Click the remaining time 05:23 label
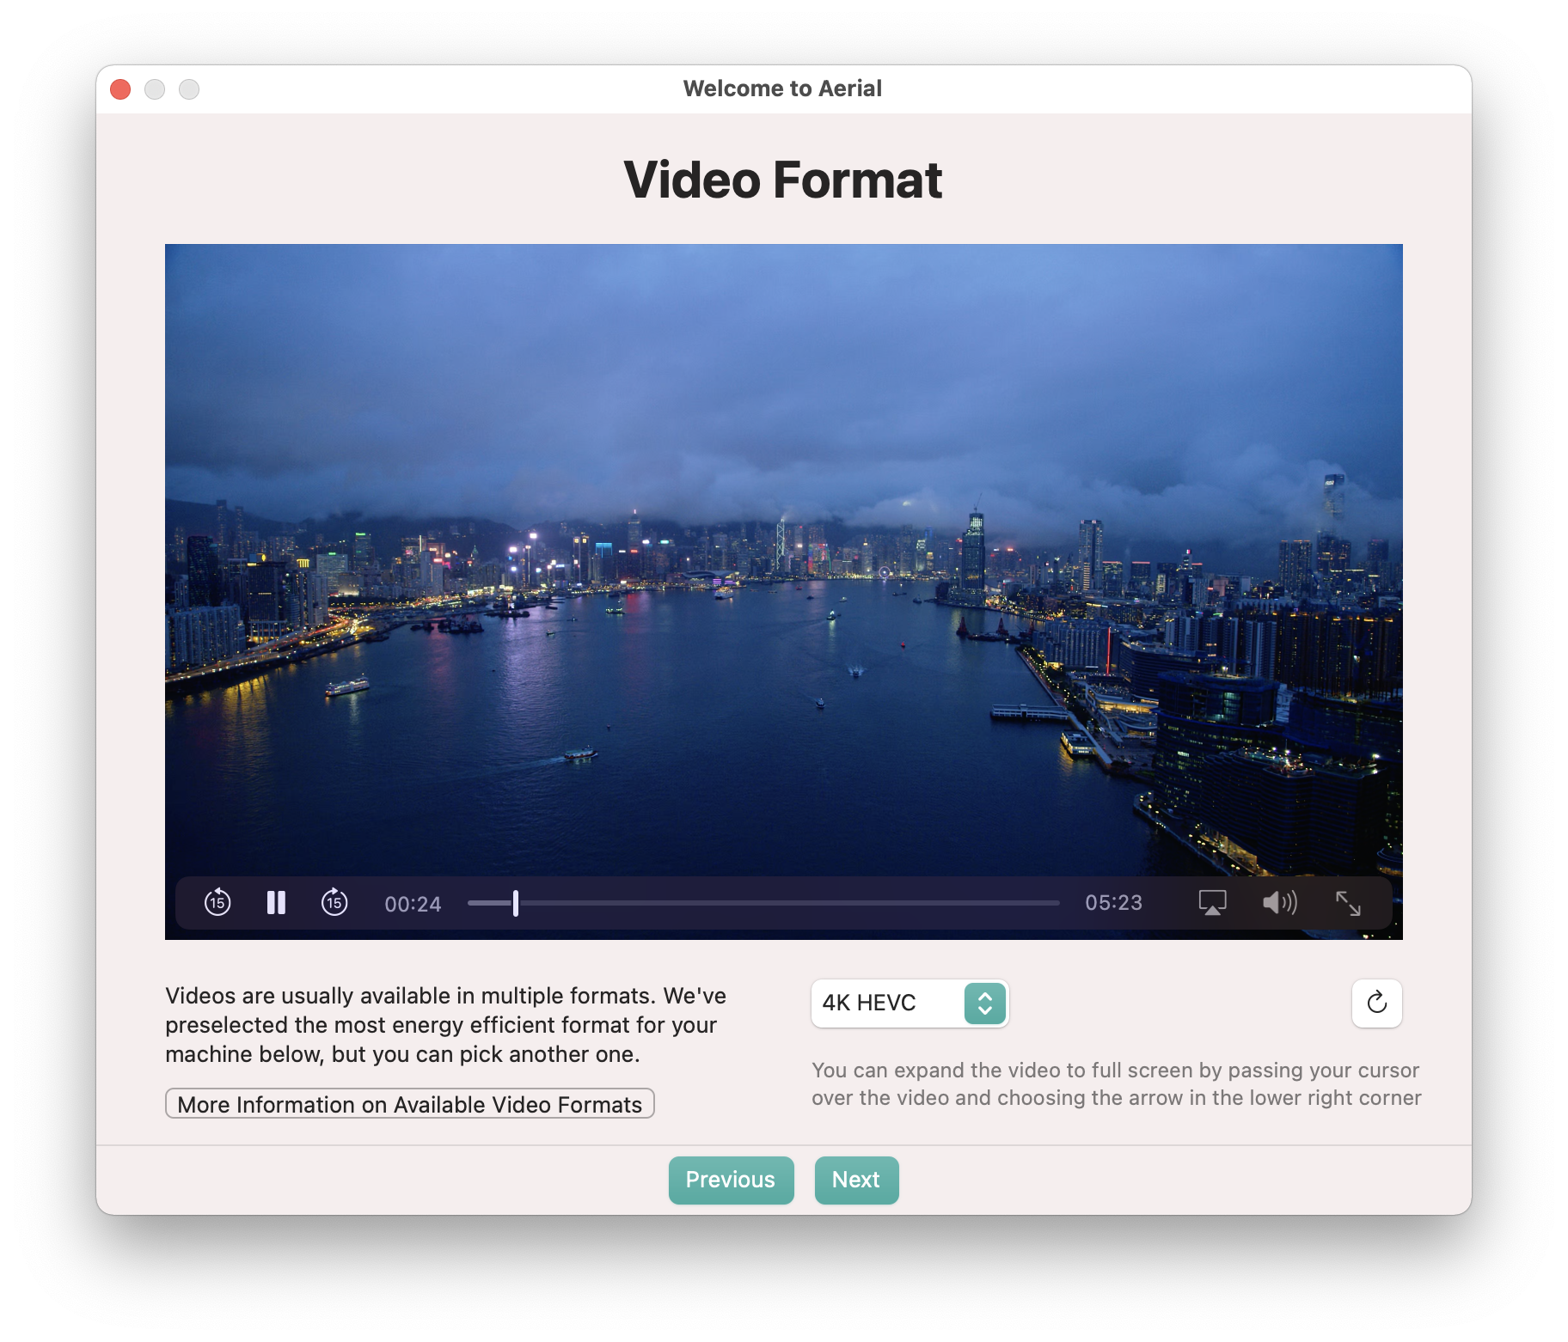 point(1114,903)
